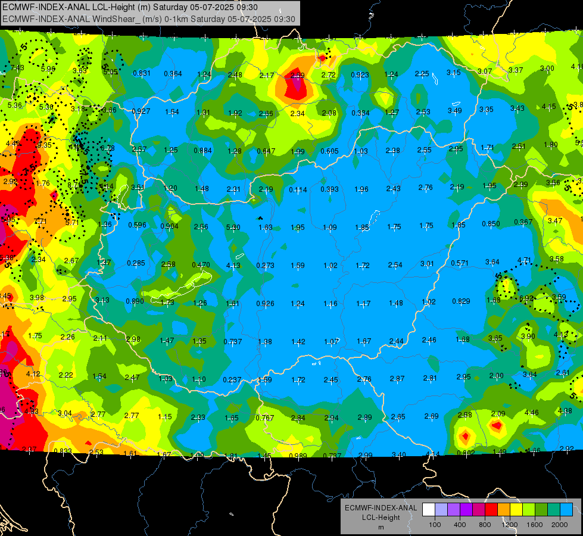583x536 pixels.
Task: Select the orange legend swatch
Action: pyautogui.click(x=504, y=509)
